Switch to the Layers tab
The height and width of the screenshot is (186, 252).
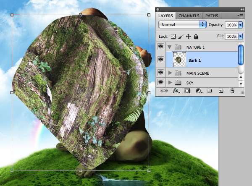[165, 16]
